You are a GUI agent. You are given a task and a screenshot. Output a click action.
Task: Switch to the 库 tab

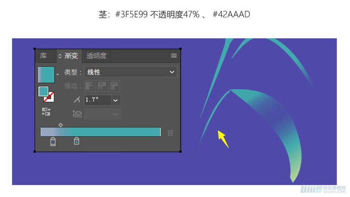tap(43, 56)
